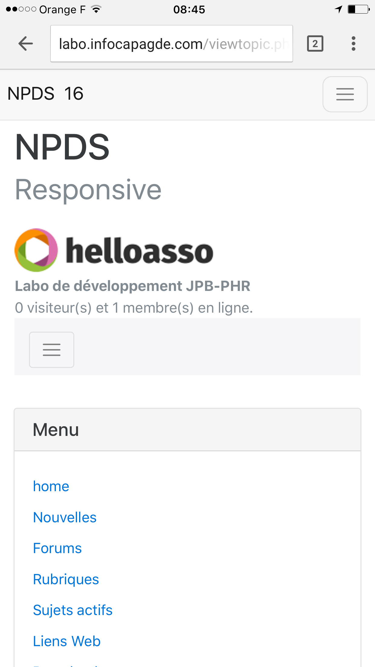Click the large NPDS page title

point(62,147)
